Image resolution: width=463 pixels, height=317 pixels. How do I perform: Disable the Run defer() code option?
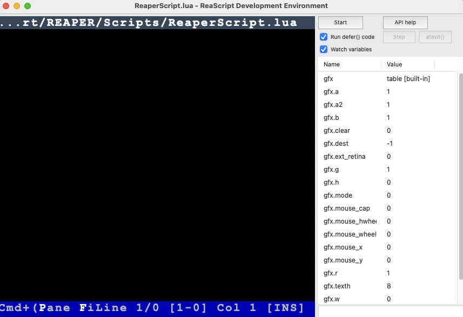coord(324,37)
